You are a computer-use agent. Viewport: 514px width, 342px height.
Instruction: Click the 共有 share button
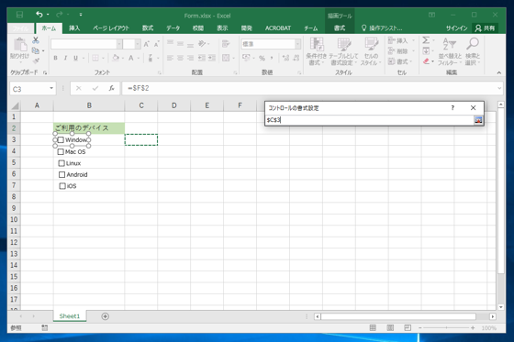click(x=485, y=28)
